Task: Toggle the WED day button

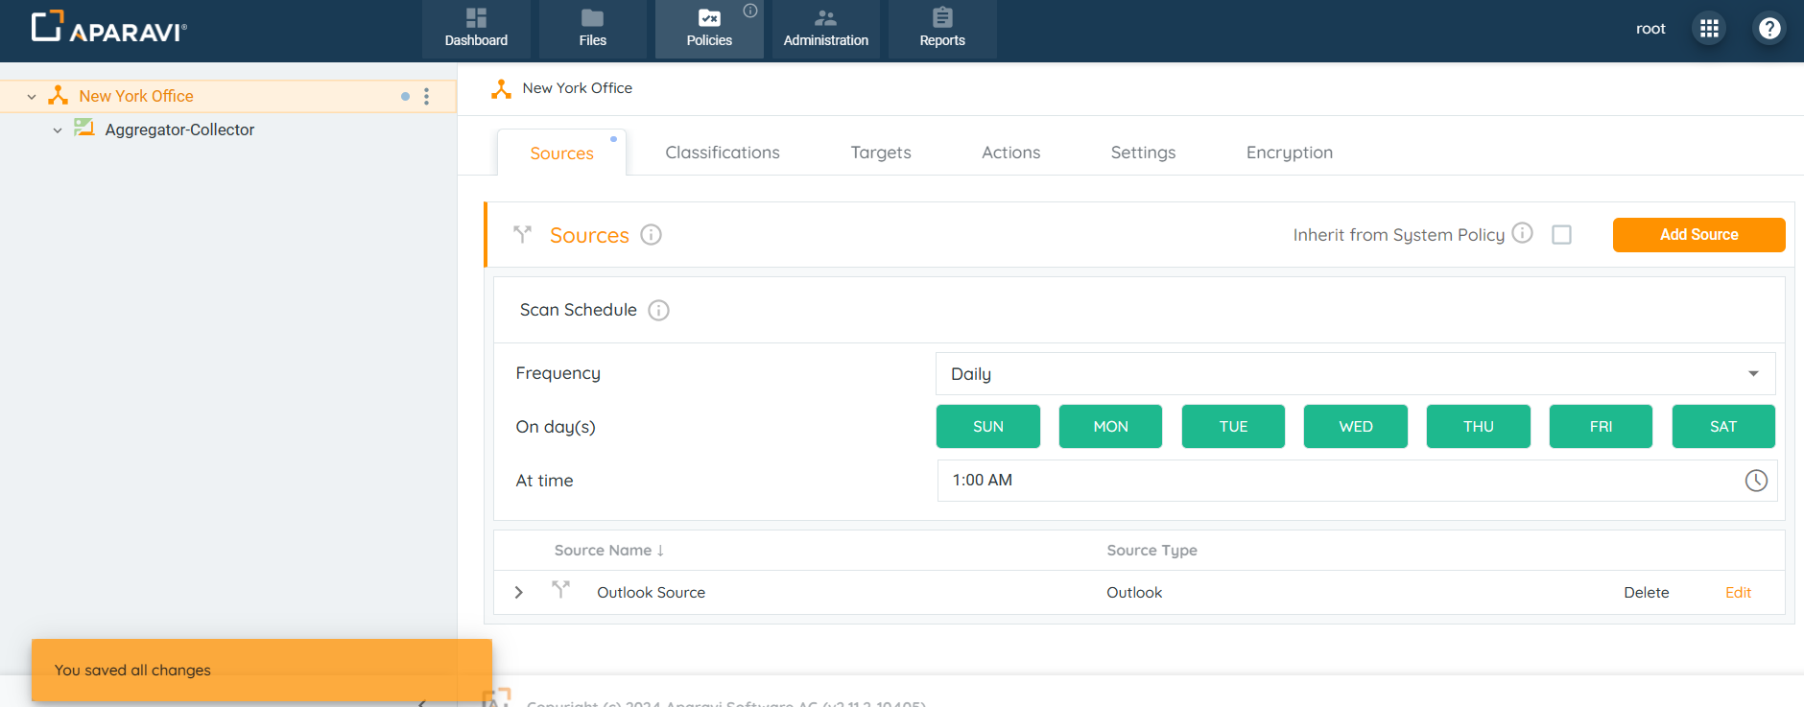Action: (x=1355, y=427)
